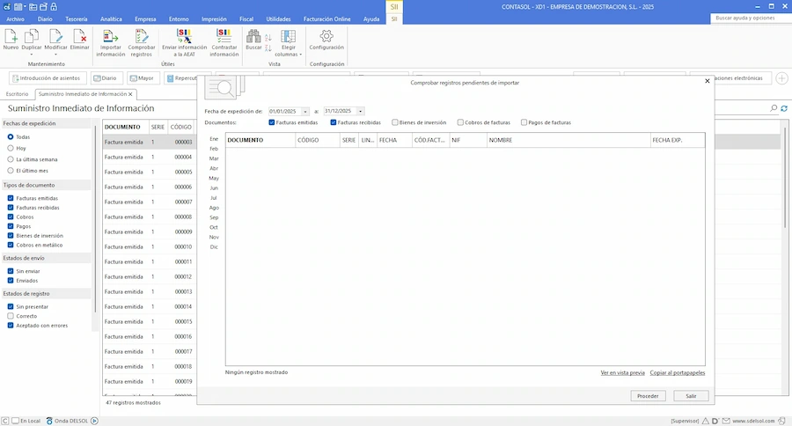Click the Proceder button
The height and width of the screenshot is (426, 792).
[x=648, y=396]
